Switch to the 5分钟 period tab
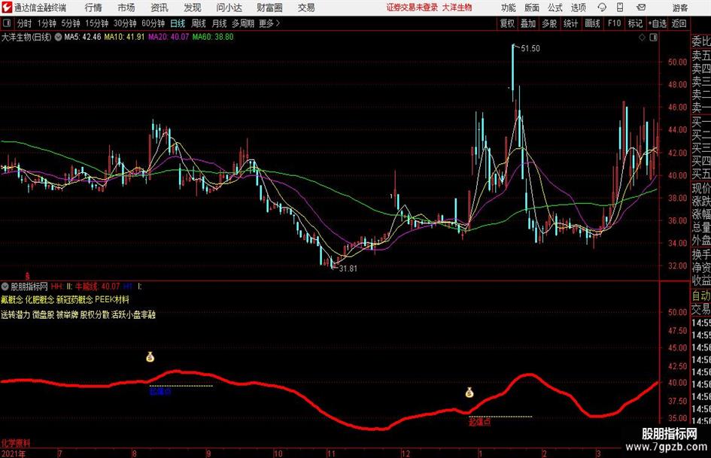The height and width of the screenshot is (458, 711). (x=71, y=23)
